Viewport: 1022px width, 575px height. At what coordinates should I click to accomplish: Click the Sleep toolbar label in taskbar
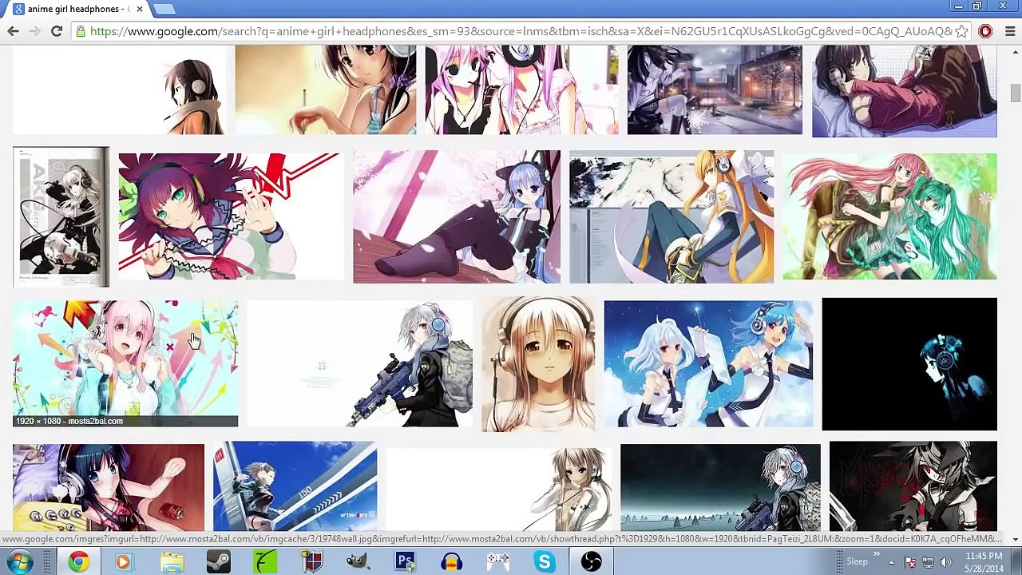click(x=857, y=562)
